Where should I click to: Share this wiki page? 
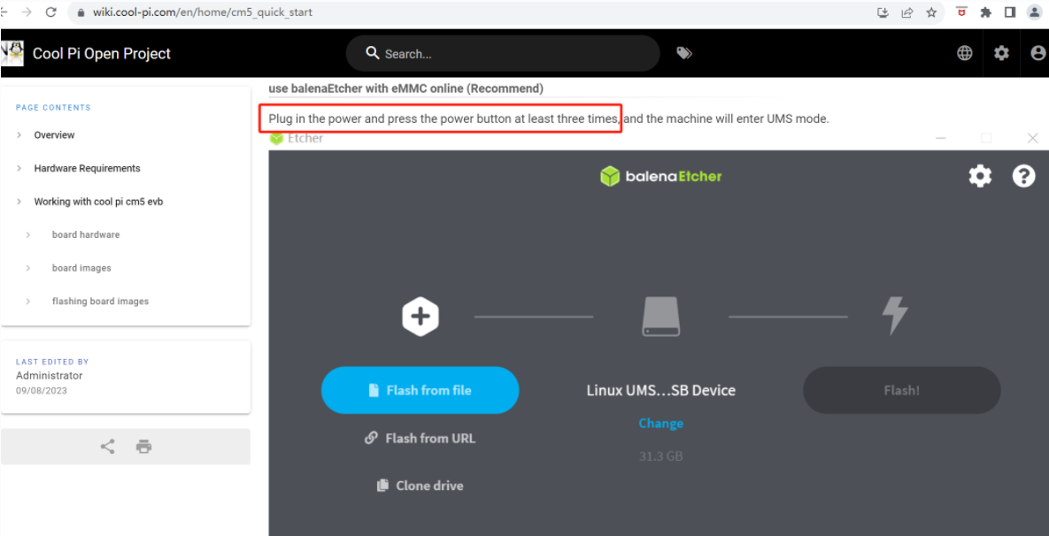tap(108, 447)
